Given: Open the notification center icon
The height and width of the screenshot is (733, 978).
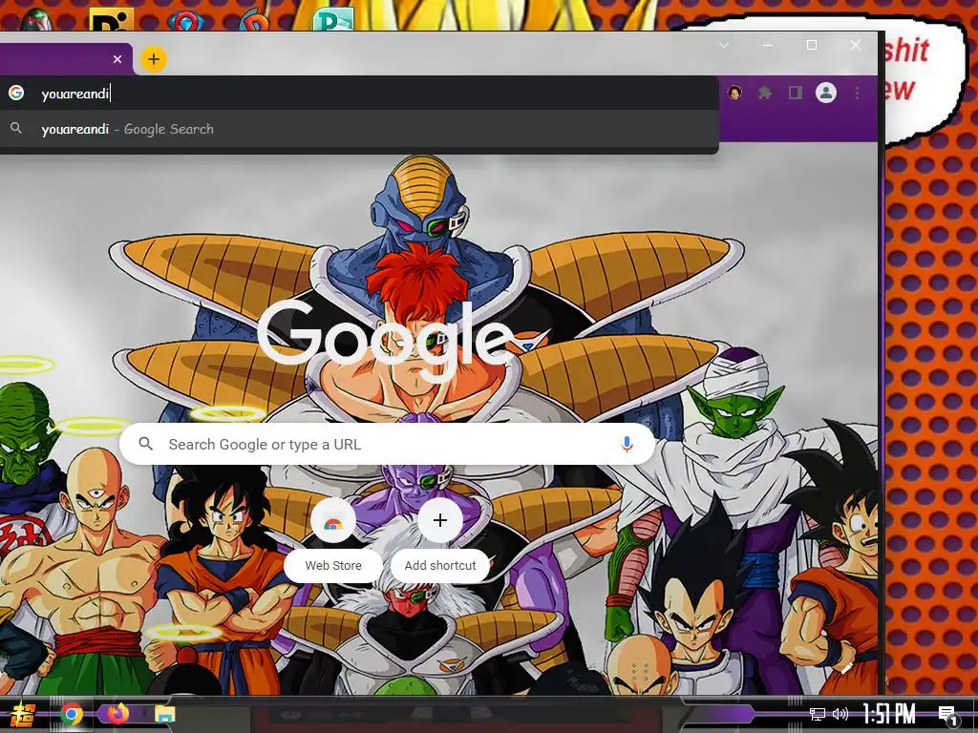Looking at the screenshot, I should 948,715.
